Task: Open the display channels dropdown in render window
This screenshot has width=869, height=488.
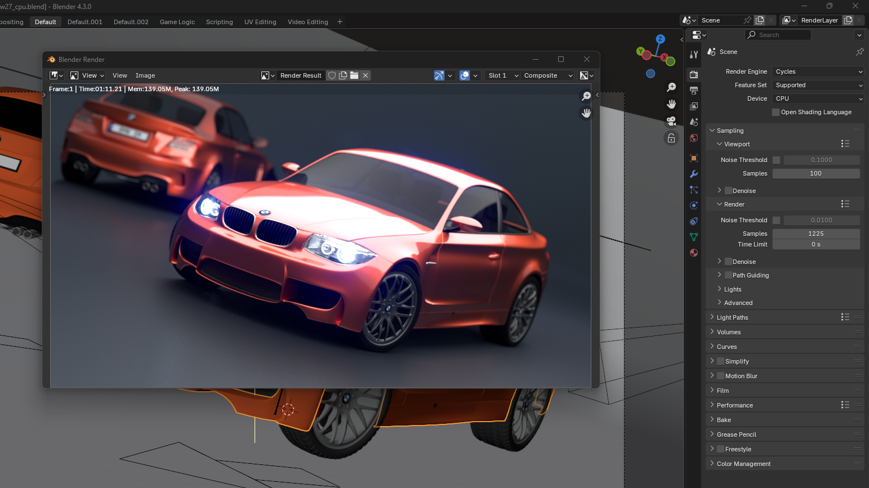Action: click(587, 75)
